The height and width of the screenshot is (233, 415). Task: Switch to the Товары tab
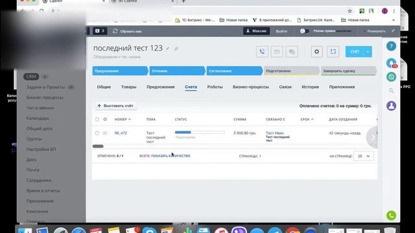click(128, 87)
